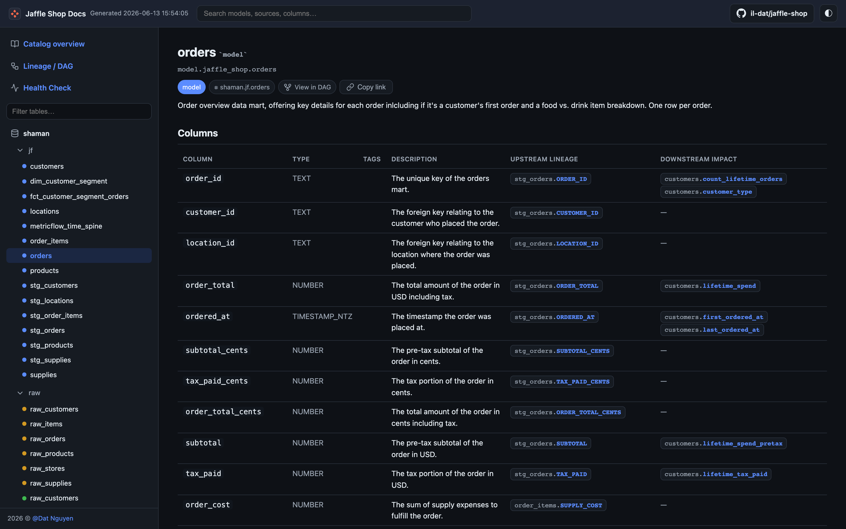Open upstream stg_orders.LOCATION_ID chip
846x529 pixels.
pyautogui.click(x=556, y=244)
